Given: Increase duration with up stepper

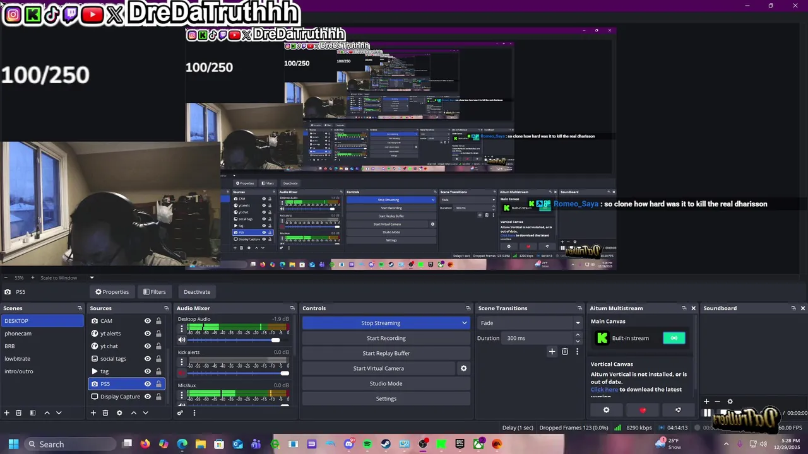Looking at the screenshot, I should [578, 335].
